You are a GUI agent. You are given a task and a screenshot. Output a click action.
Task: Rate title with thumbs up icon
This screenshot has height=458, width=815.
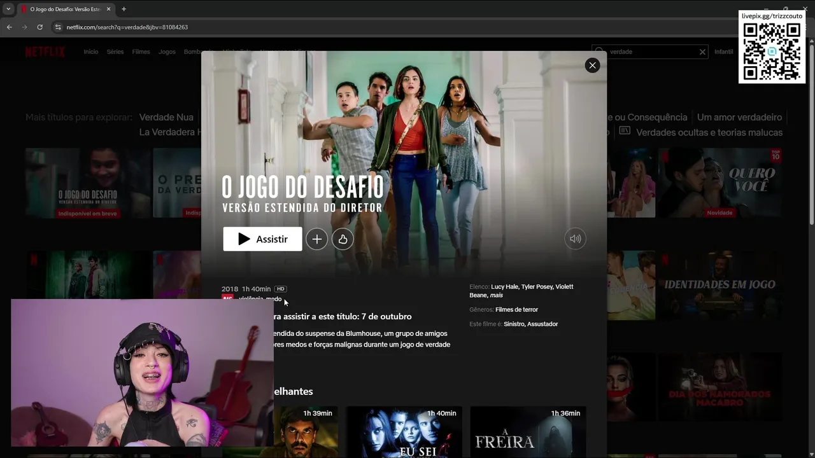(343, 239)
